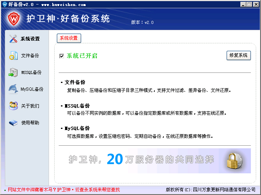Click the 使用帮助 blue book icon

pyautogui.click(x=13, y=123)
